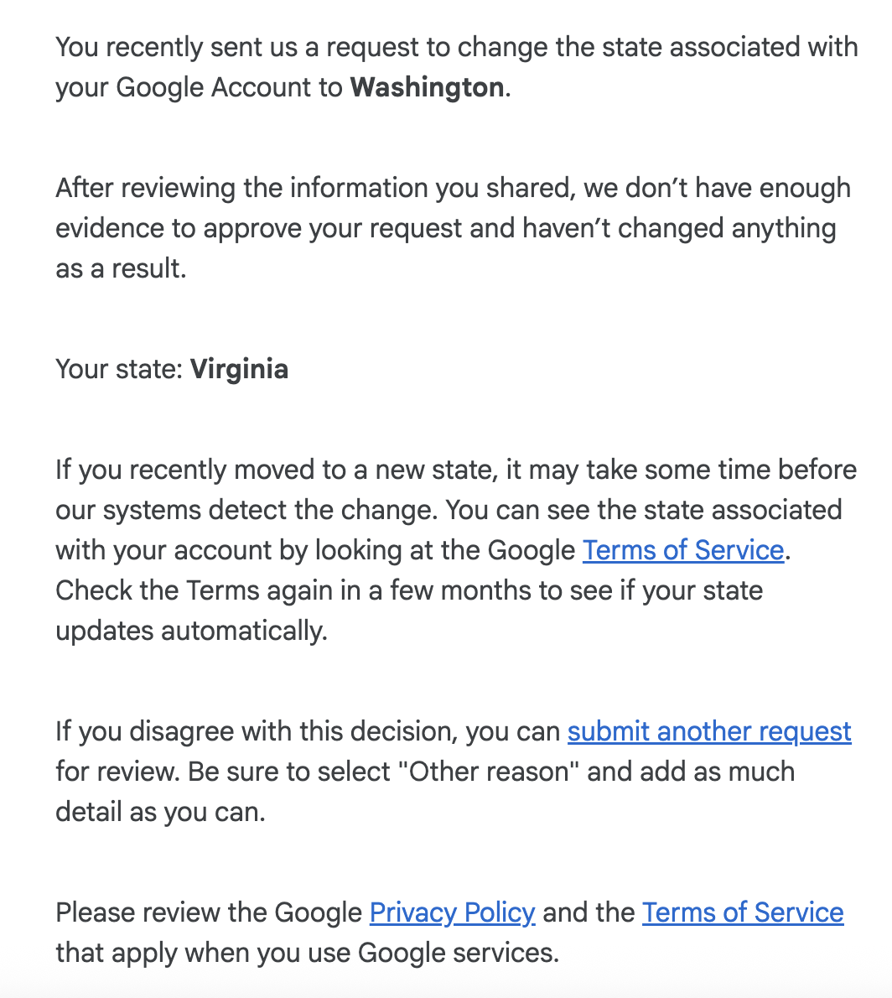
Task: Click the "Check the Terms again" sentence
Action: pyautogui.click(x=409, y=590)
